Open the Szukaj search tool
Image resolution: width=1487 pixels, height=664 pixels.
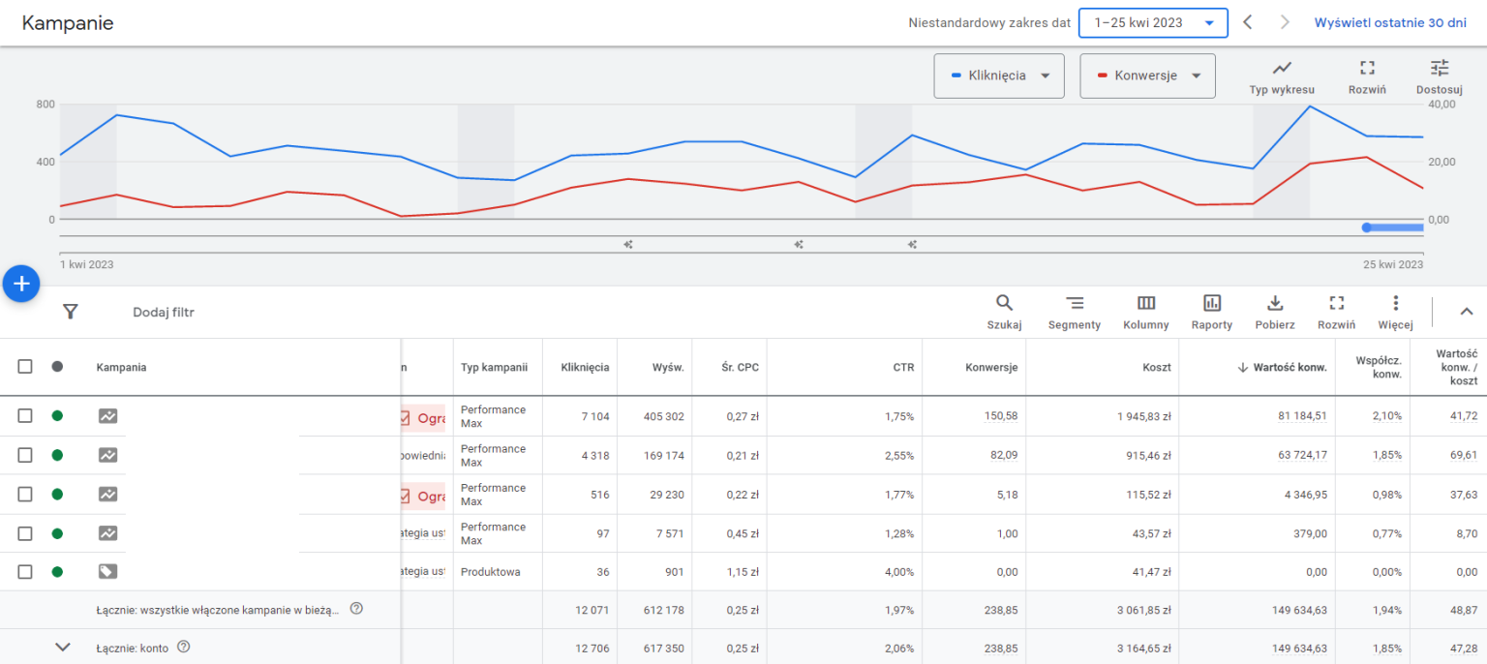(x=1004, y=312)
